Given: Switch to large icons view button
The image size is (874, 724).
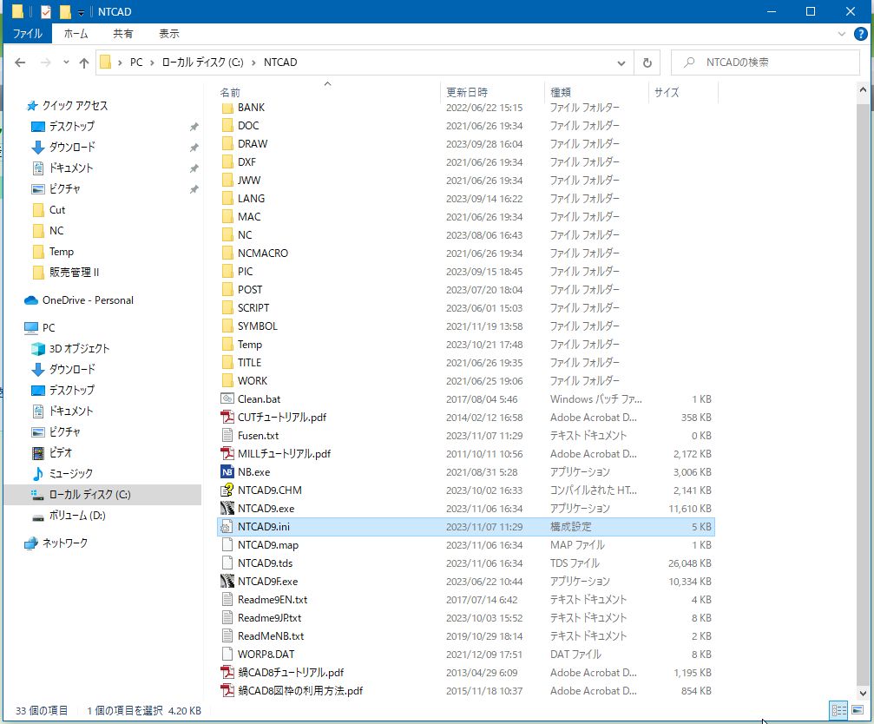Looking at the screenshot, I should (x=858, y=710).
